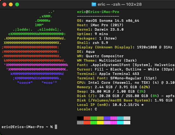The width and height of the screenshot is (175, 135).
Task: Click the 'Packages: 1 (brew)' line
Action: click(x=97, y=38)
